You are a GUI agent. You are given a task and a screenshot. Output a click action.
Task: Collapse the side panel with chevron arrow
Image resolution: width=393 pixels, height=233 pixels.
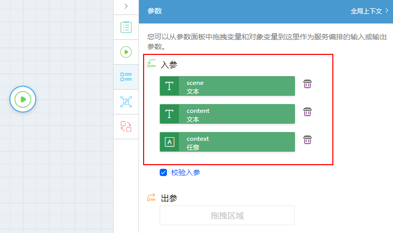point(126,6)
